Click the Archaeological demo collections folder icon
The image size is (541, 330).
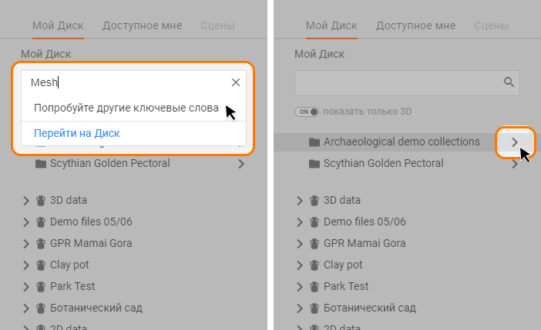pyautogui.click(x=314, y=142)
